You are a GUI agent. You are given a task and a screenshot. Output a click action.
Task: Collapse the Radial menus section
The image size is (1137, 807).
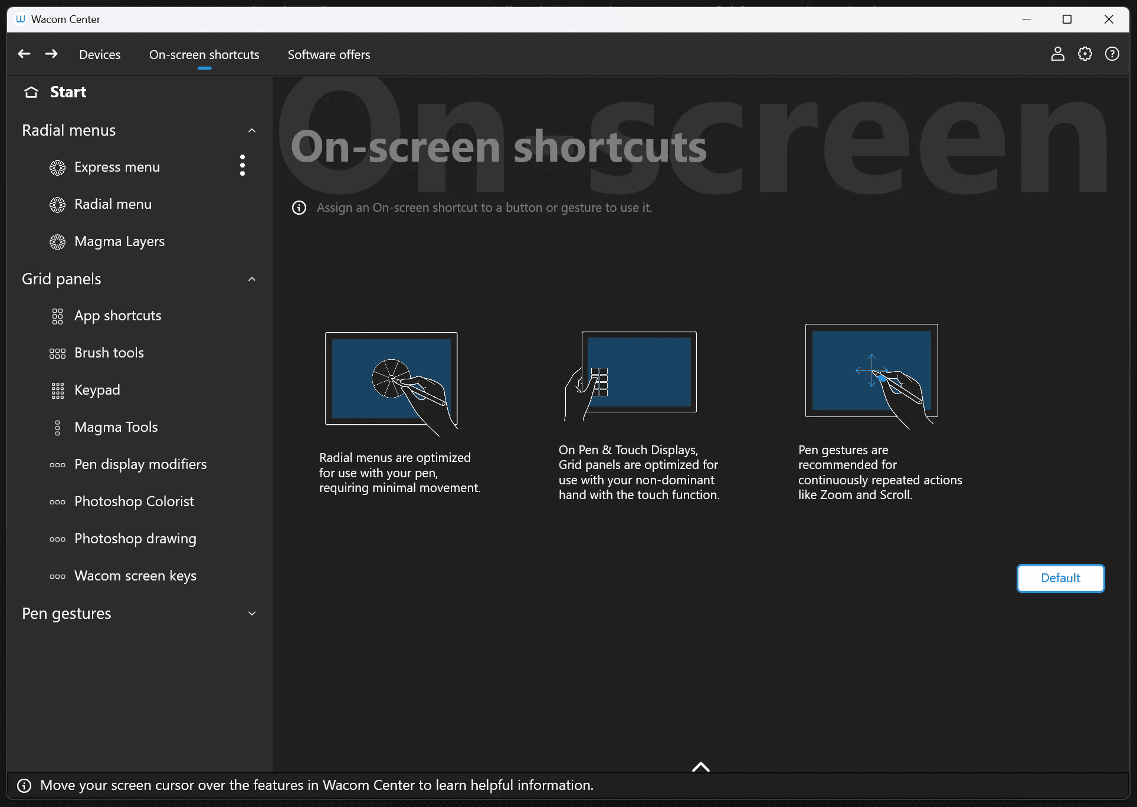coord(252,130)
